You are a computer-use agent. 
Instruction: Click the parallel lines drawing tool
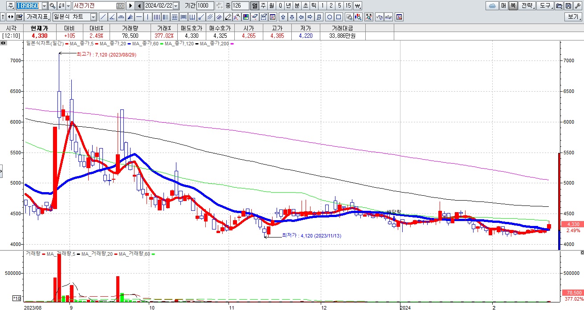[x=210, y=17]
